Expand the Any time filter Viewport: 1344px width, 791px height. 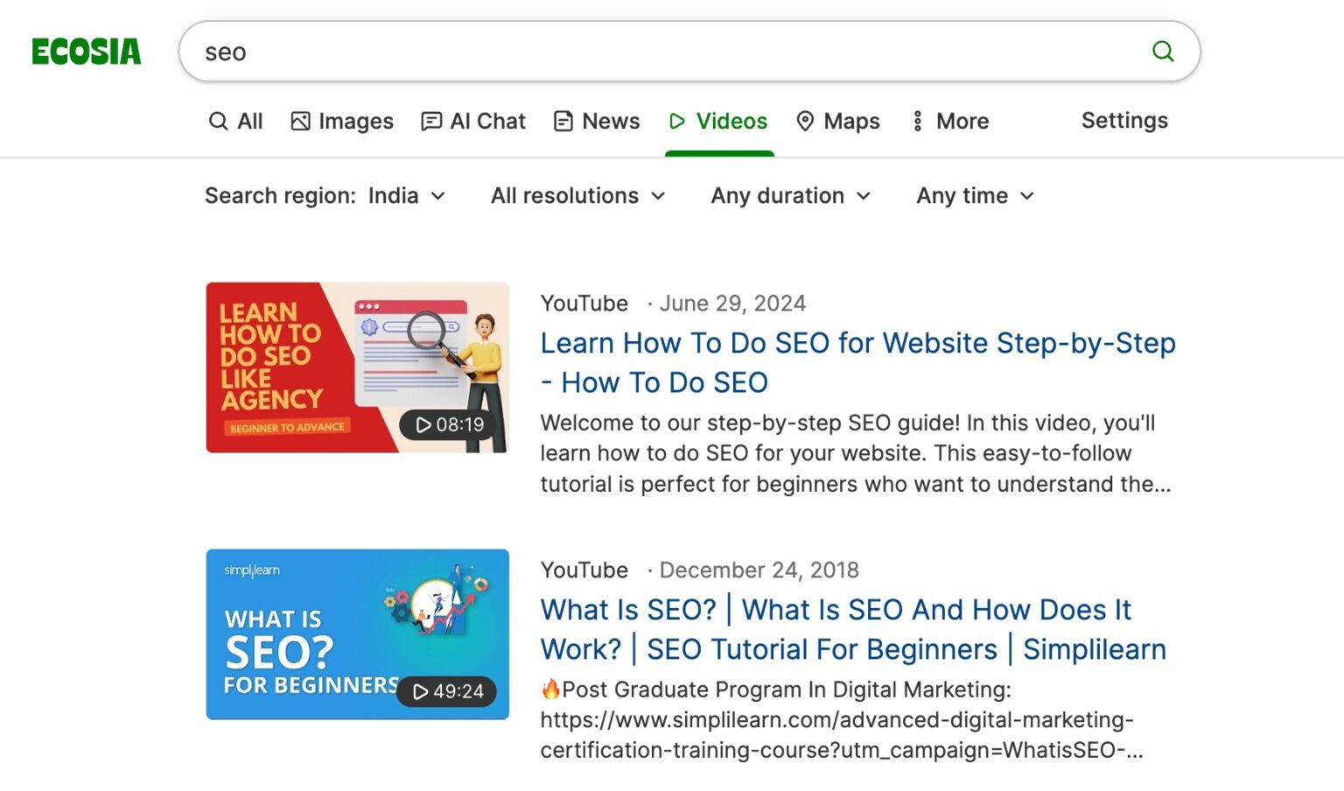click(x=975, y=196)
